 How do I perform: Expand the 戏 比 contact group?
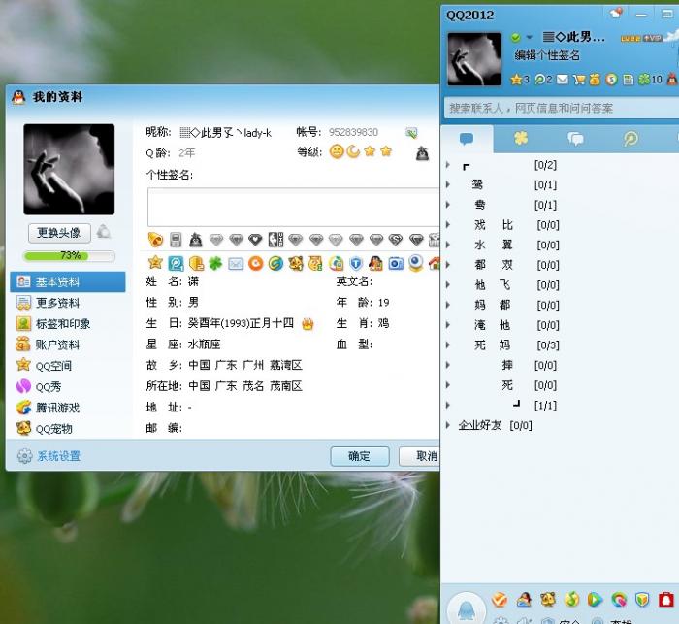click(x=448, y=225)
